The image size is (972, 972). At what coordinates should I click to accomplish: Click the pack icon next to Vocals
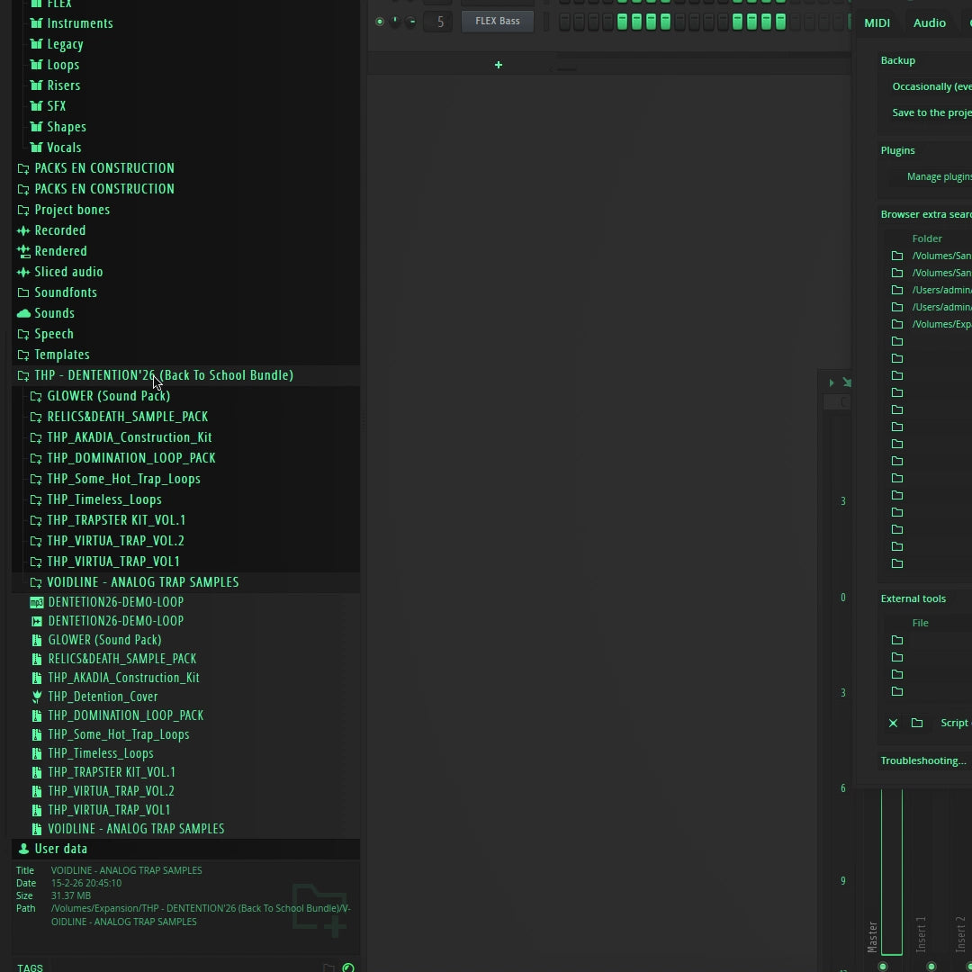[x=37, y=148]
